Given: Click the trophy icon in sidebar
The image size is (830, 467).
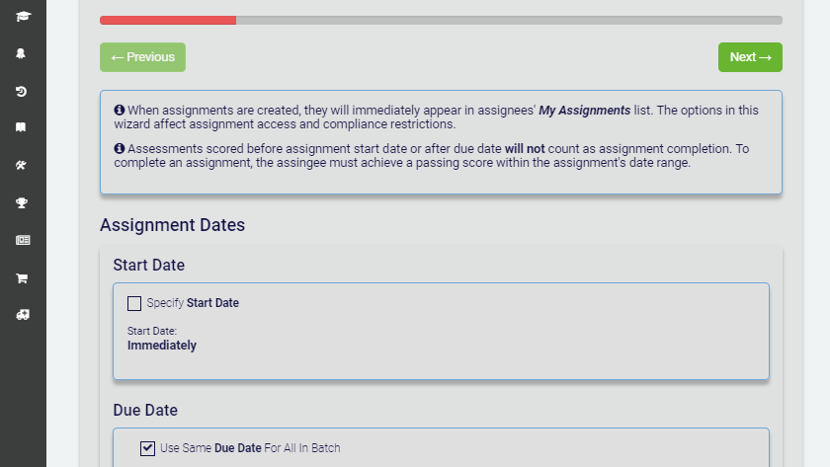Looking at the screenshot, I should pyautogui.click(x=22, y=203).
